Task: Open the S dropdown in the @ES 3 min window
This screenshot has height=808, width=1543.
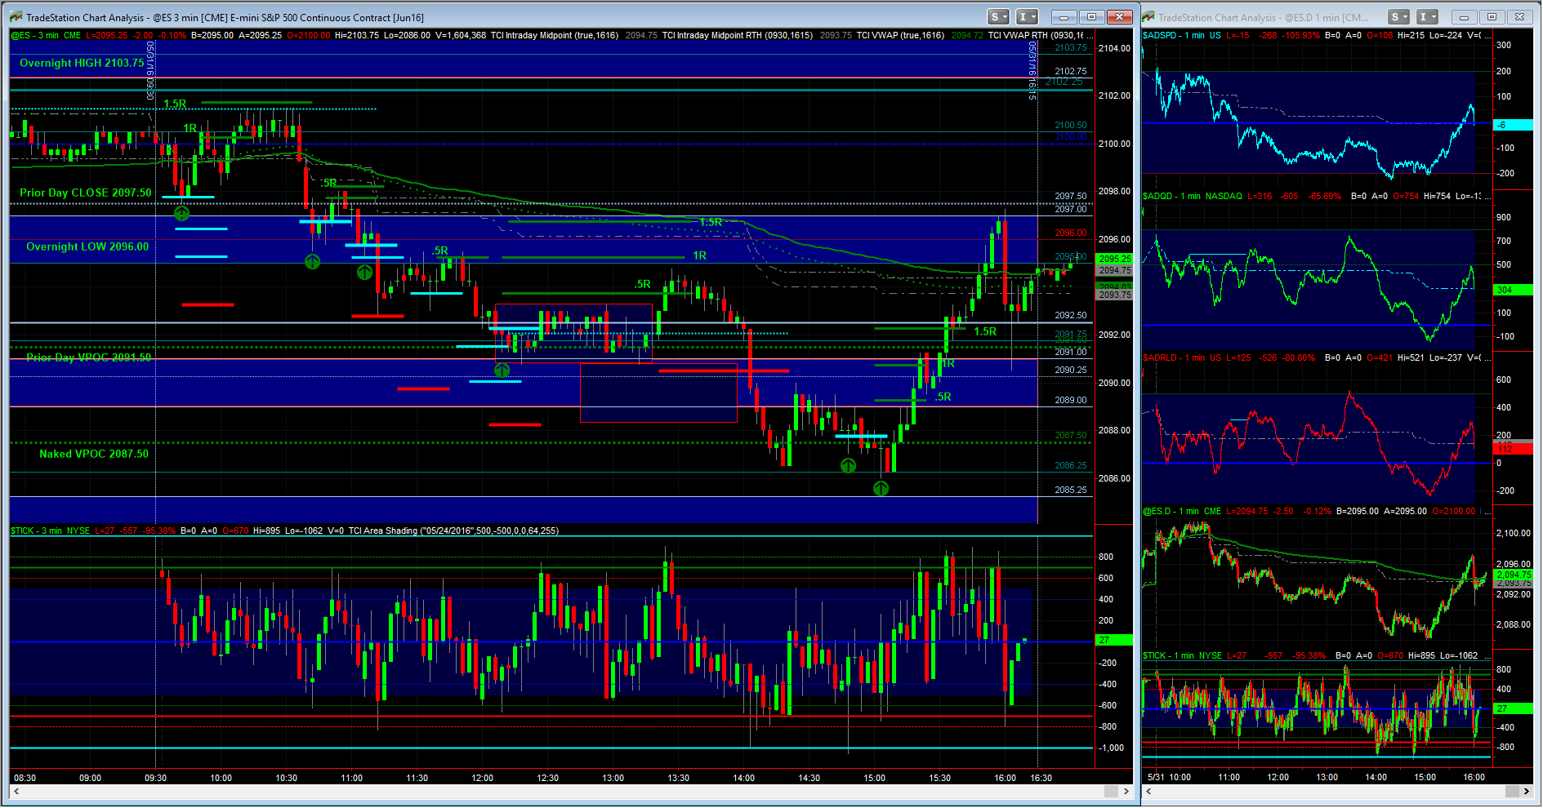Action: 998,16
